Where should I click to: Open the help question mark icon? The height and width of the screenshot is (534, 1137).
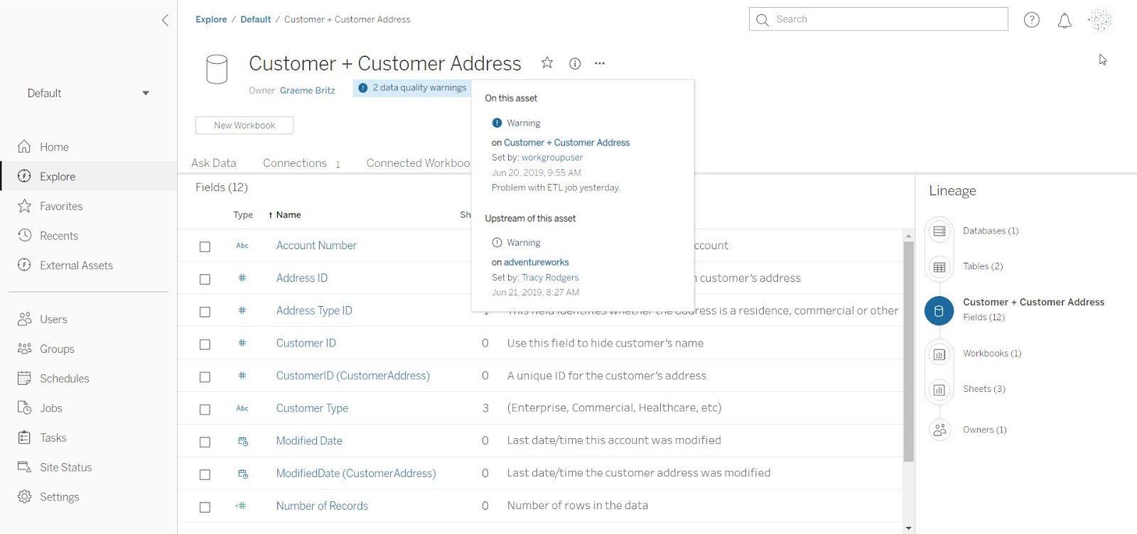point(1031,20)
